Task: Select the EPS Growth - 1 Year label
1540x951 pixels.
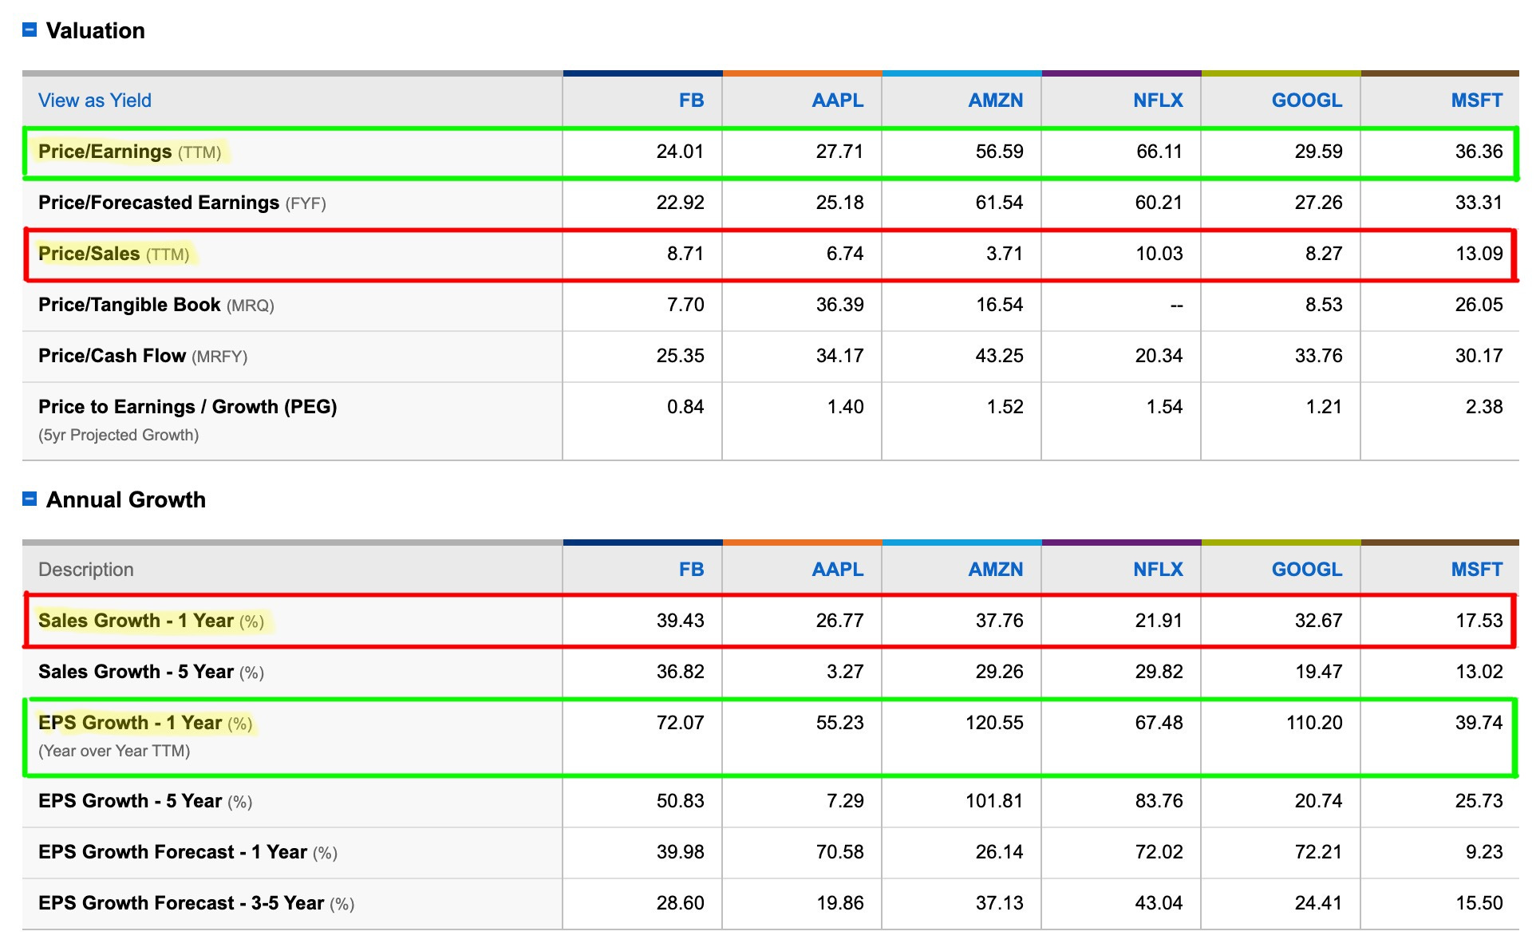Action: pyautogui.click(x=145, y=723)
